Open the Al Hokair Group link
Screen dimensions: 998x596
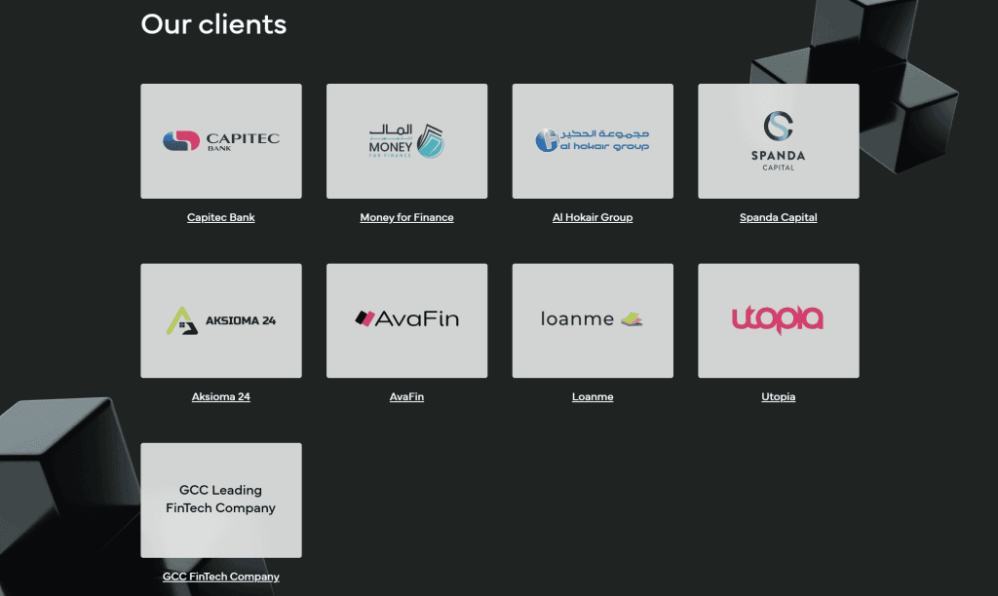tap(593, 217)
